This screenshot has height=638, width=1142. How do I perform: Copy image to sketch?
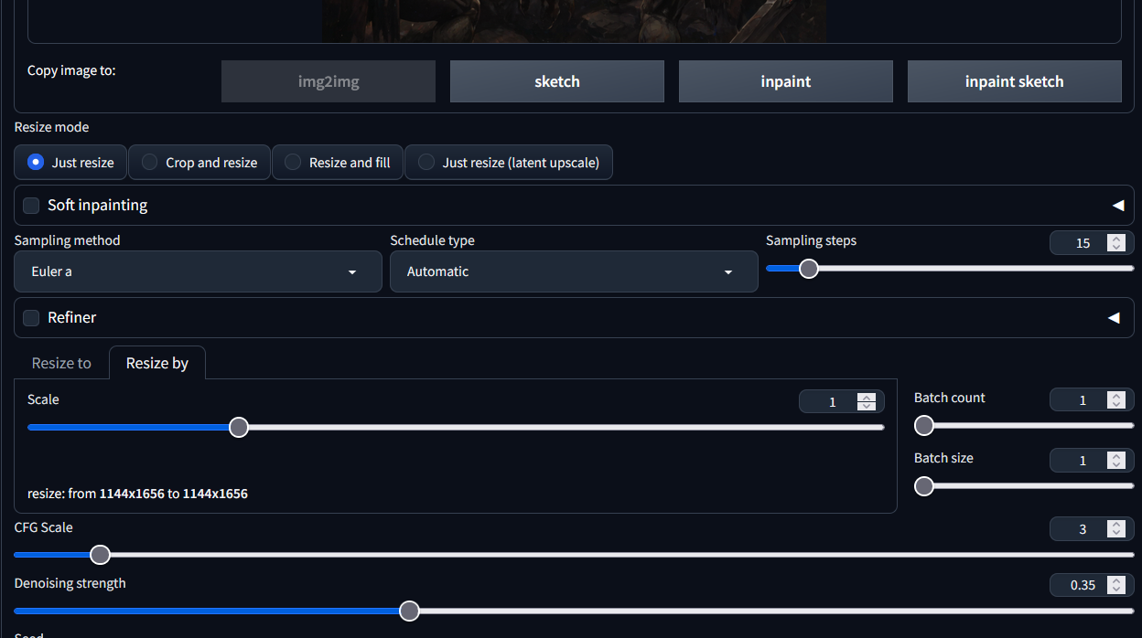tap(556, 81)
